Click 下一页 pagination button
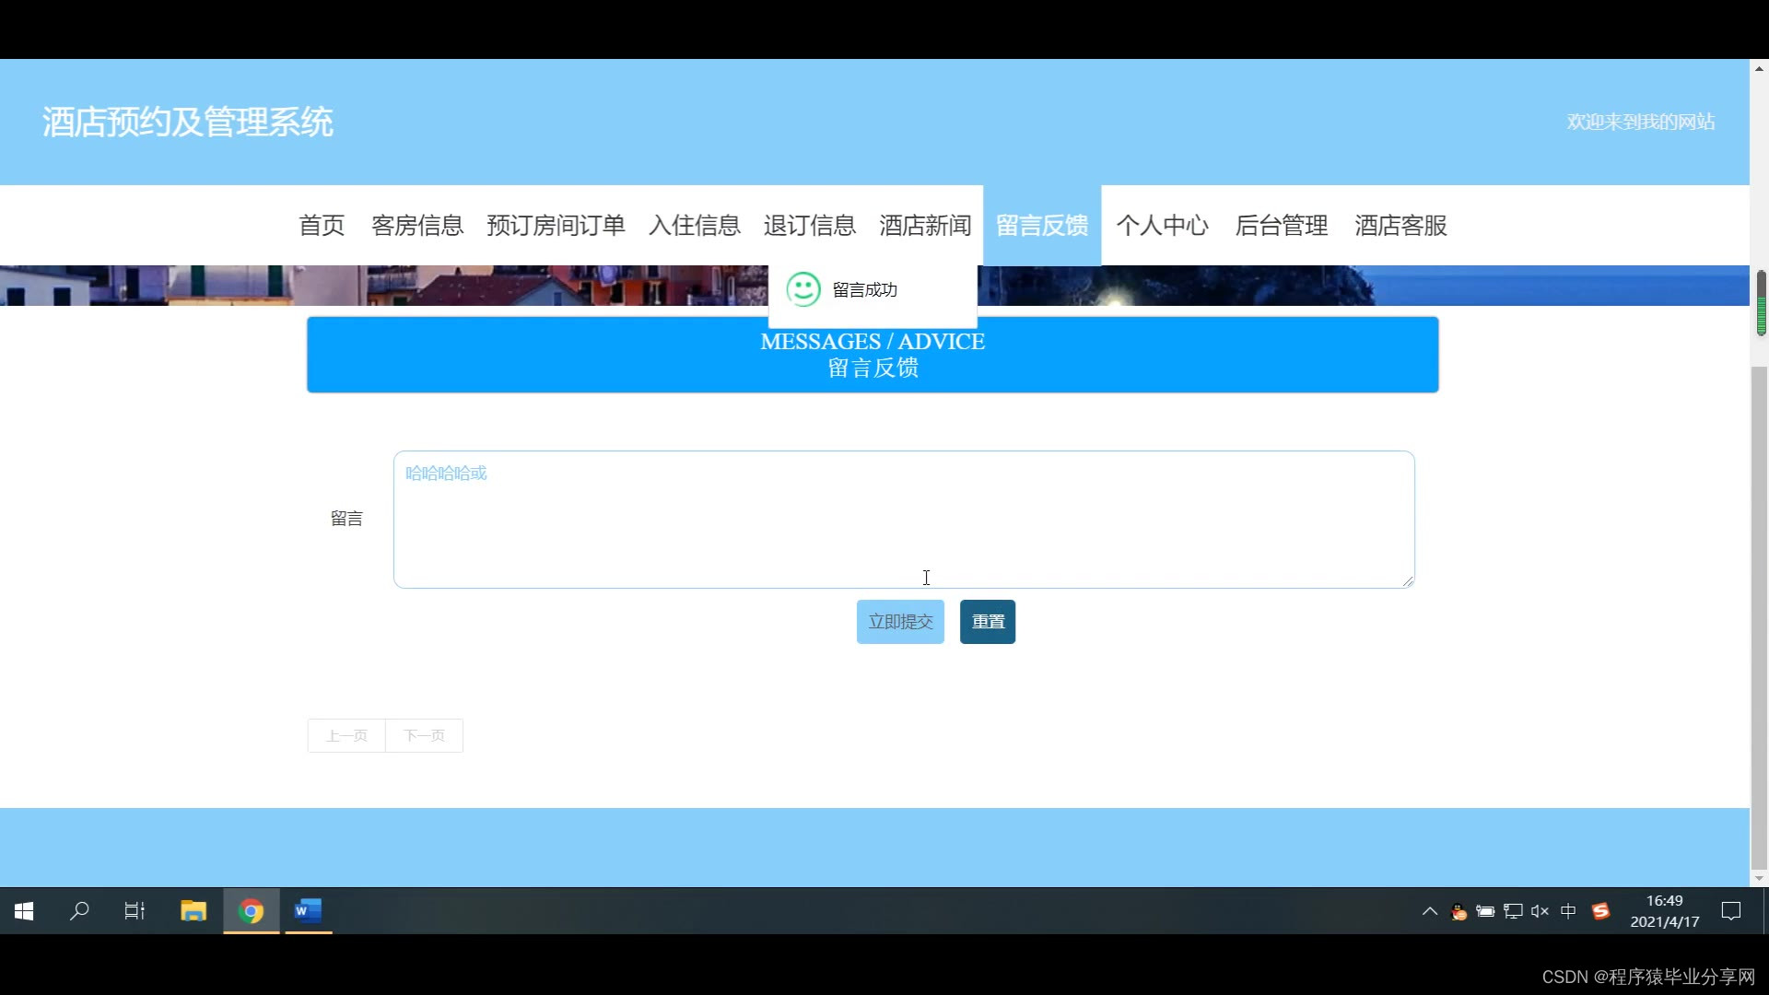Image resolution: width=1769 pixels, height=995 pixels. pos(424,736)
